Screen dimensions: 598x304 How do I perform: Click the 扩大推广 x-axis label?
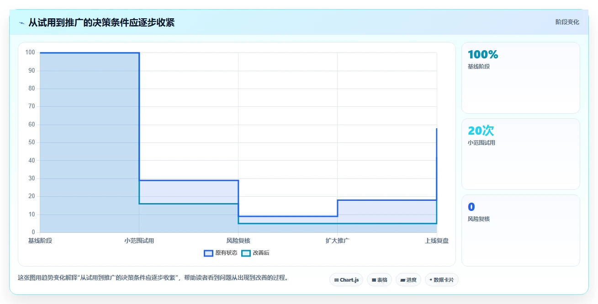click(x=337, y=241)
